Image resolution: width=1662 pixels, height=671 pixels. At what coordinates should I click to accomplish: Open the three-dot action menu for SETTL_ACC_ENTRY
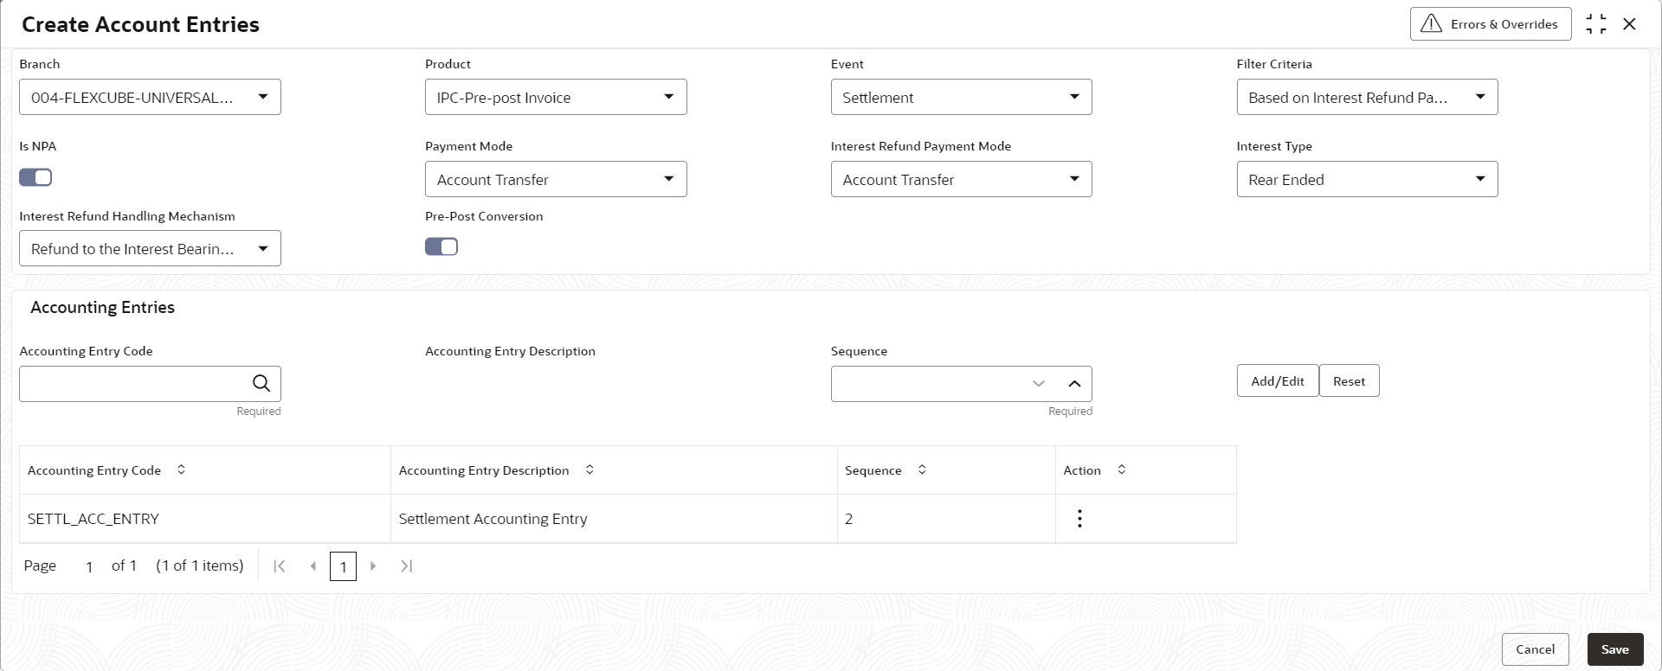coord(1079,519)
